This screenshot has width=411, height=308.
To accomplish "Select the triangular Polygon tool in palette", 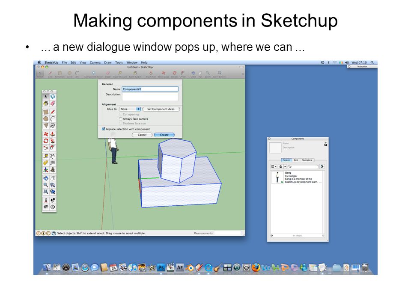I will [x=46, y=126].
